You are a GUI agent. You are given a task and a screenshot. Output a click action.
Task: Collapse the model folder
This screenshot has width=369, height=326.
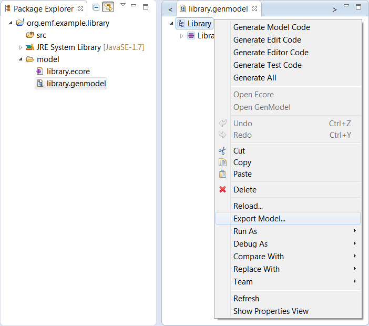coord(20,59)
